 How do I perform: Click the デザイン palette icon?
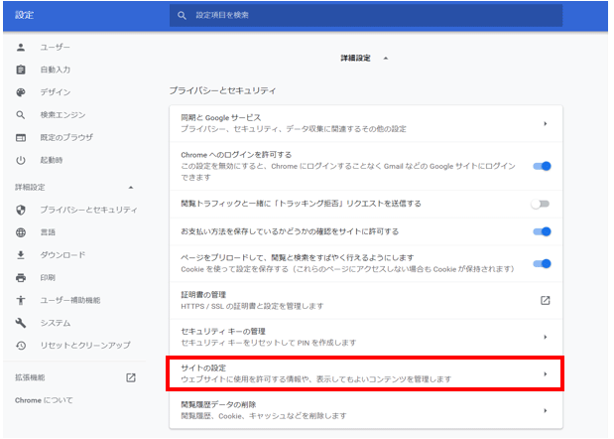(x=20, y=92)
